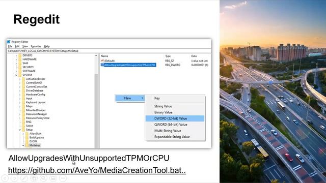
Task: Click the folder icon next to DJOIN
Action: (x=27, y=141)
